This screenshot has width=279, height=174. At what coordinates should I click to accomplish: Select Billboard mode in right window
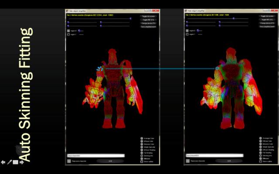pyautogui.click(x=260, y=159)
